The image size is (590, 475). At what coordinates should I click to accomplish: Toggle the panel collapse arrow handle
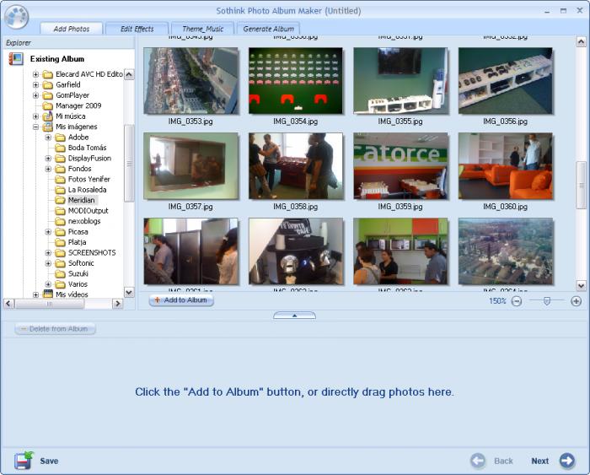(295, 316)
